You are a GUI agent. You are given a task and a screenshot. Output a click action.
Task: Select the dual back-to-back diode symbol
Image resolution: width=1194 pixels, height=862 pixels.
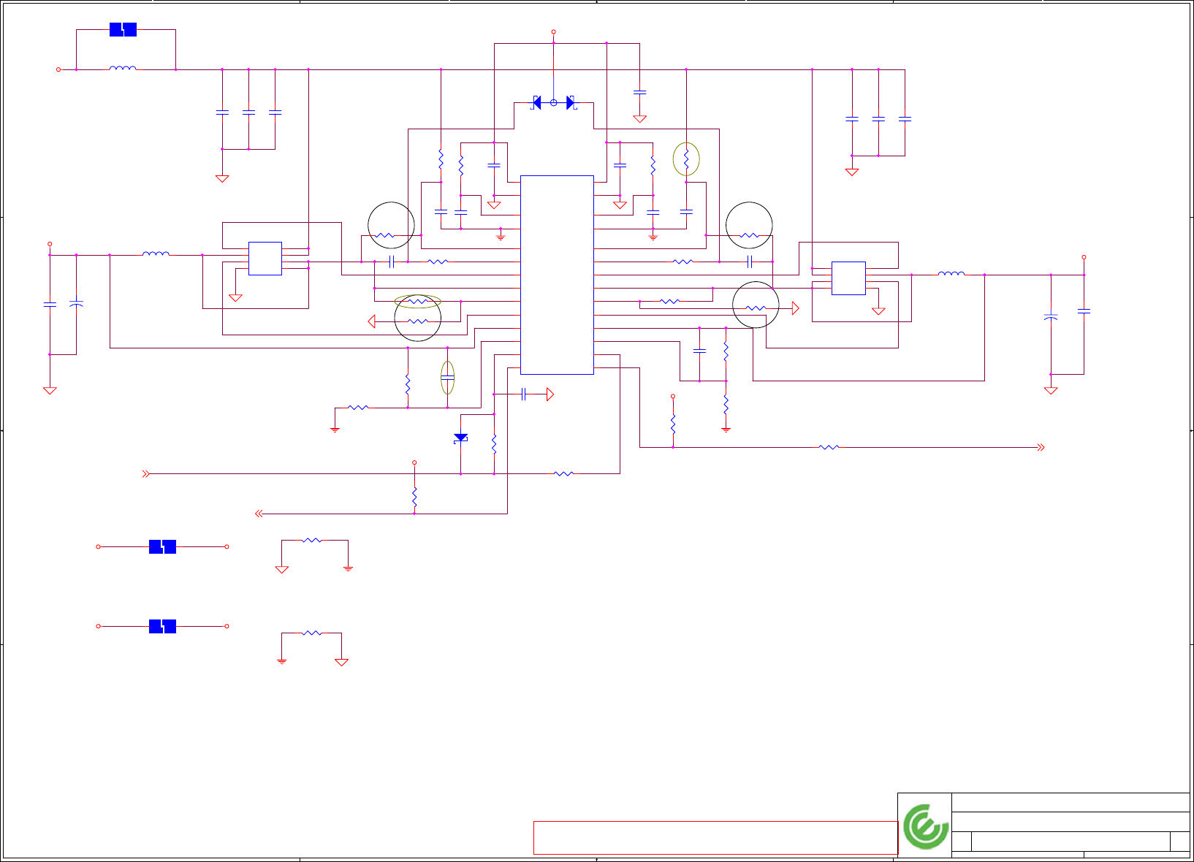click(x=553, y=103)
